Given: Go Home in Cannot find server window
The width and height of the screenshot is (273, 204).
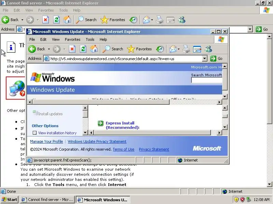Looking at the screenshot, I should 67,20.
